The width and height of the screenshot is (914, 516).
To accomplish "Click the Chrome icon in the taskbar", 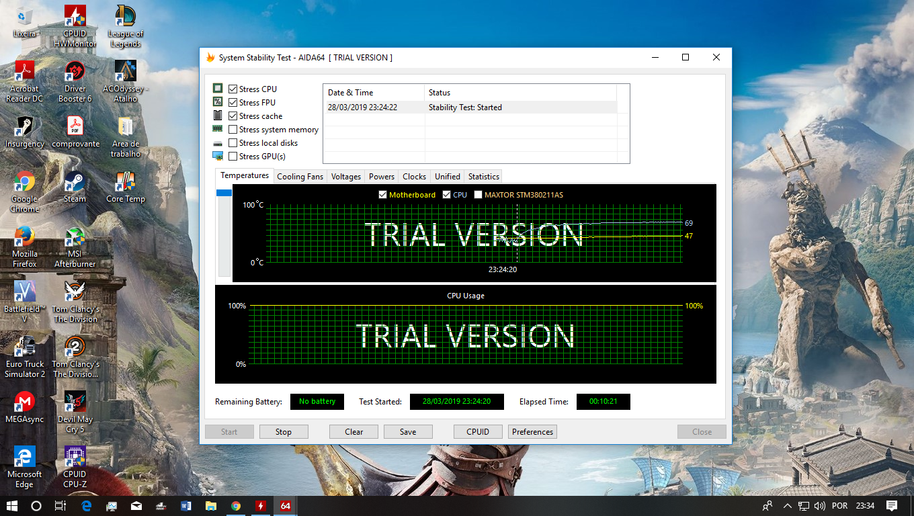I will tap(235, 506).
